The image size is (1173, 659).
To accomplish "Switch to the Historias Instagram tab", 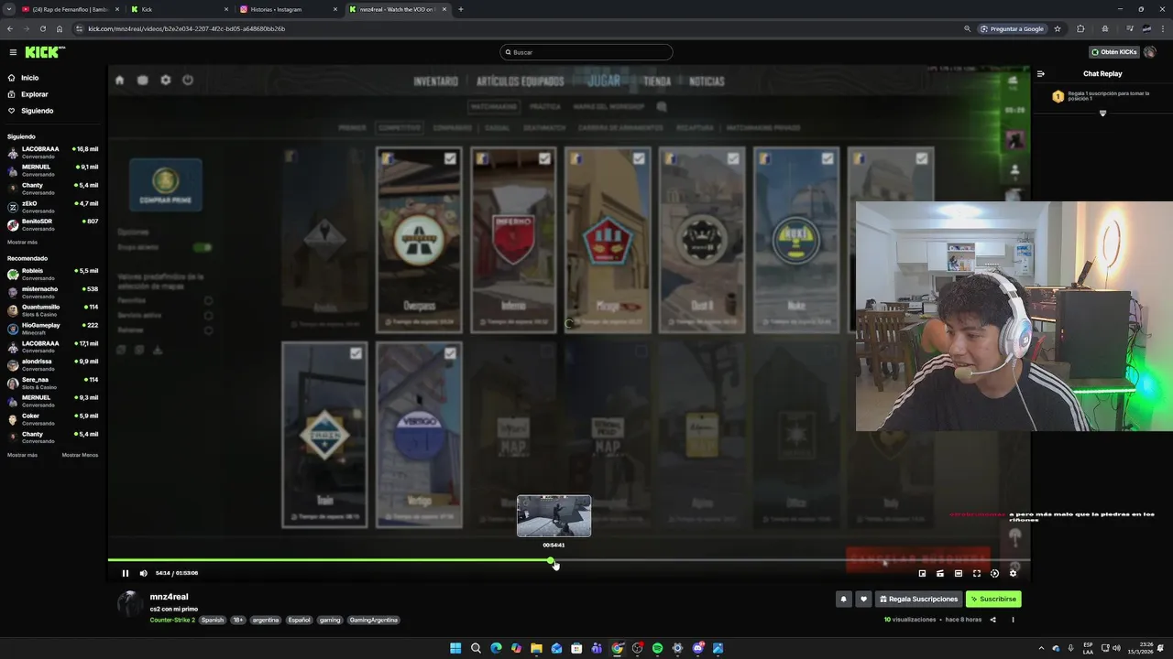I will click(287, 9).
